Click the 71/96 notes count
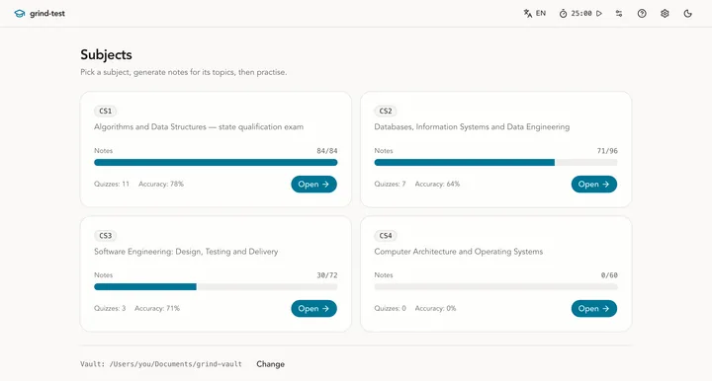The height and width of the screenshot is (381, 712). click(607, 151)
